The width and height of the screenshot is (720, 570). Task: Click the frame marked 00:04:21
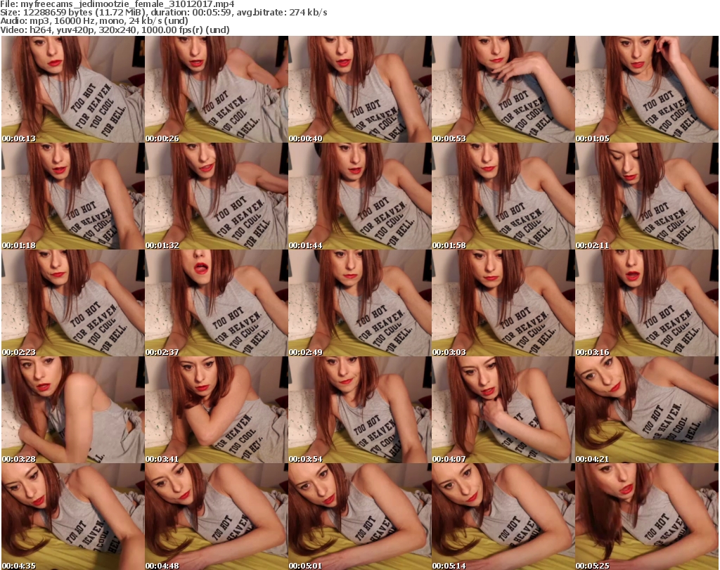(646, 410)
